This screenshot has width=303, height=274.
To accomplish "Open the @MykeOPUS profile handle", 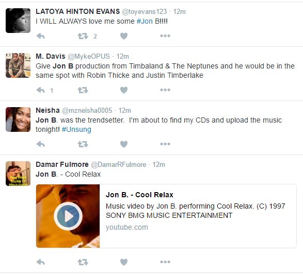I will point(88,56).
